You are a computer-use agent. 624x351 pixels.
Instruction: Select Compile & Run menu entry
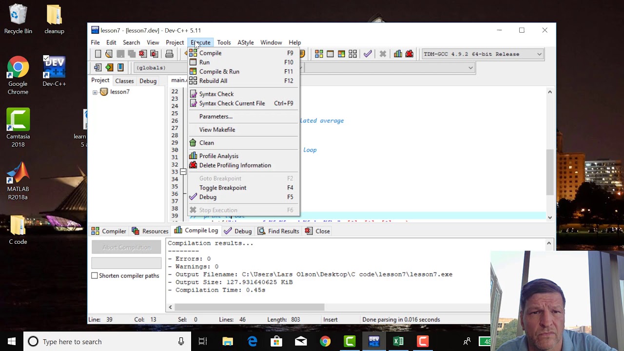[x=244, y=72]
